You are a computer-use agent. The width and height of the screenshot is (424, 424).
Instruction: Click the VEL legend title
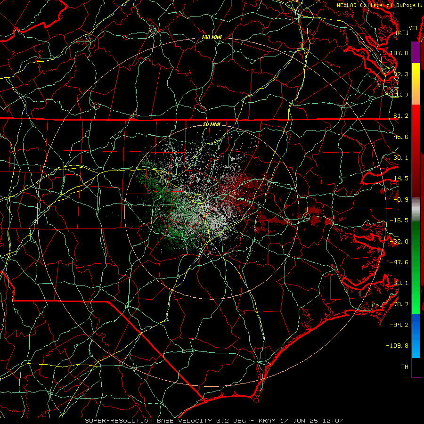(x=414, y=28)
